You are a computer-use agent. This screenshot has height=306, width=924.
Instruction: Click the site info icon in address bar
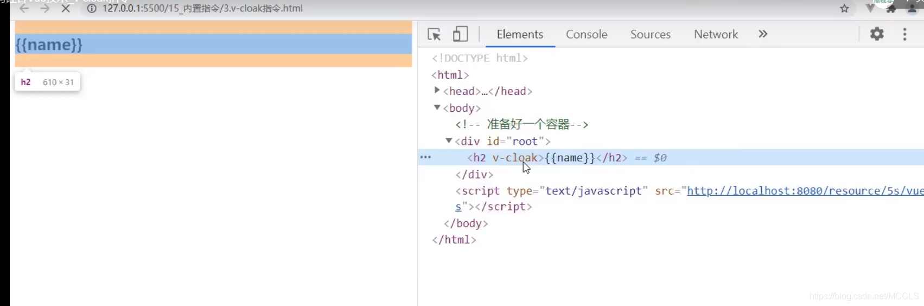point(92,9)
